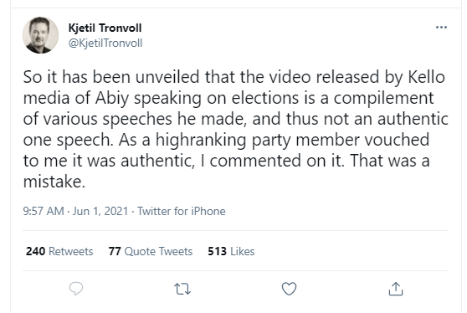467x313 pixels.
Task: Open the three-dot more options menu
Action: point(441,28)
